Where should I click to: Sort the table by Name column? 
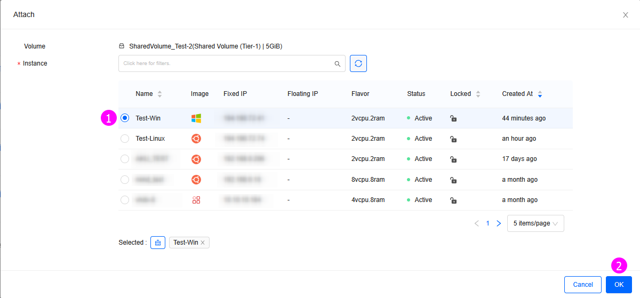click(159, 94)
